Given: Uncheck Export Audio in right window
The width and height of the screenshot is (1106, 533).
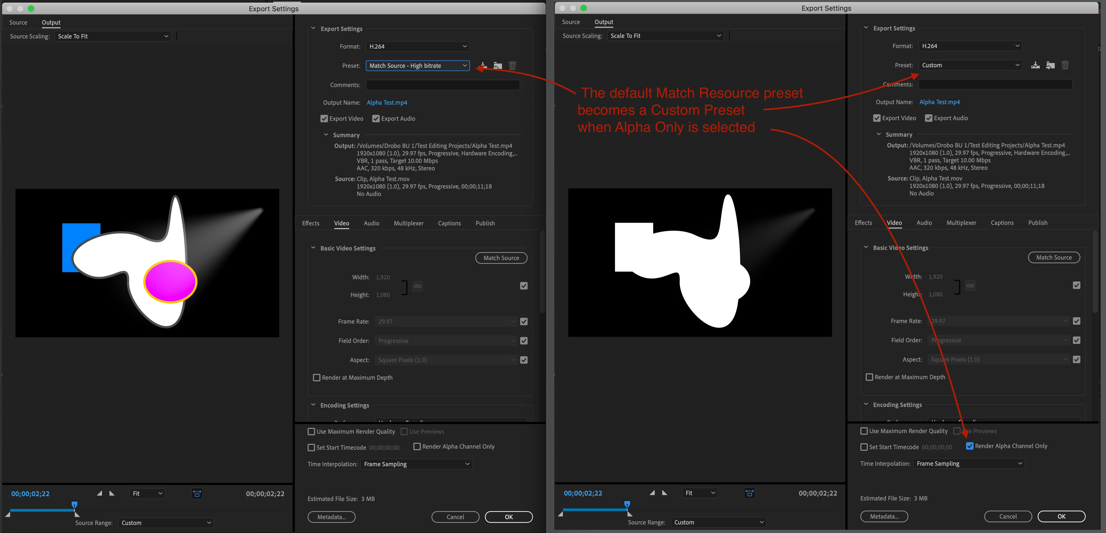Looking at the screenshot, I should click(x=928, y=118).
